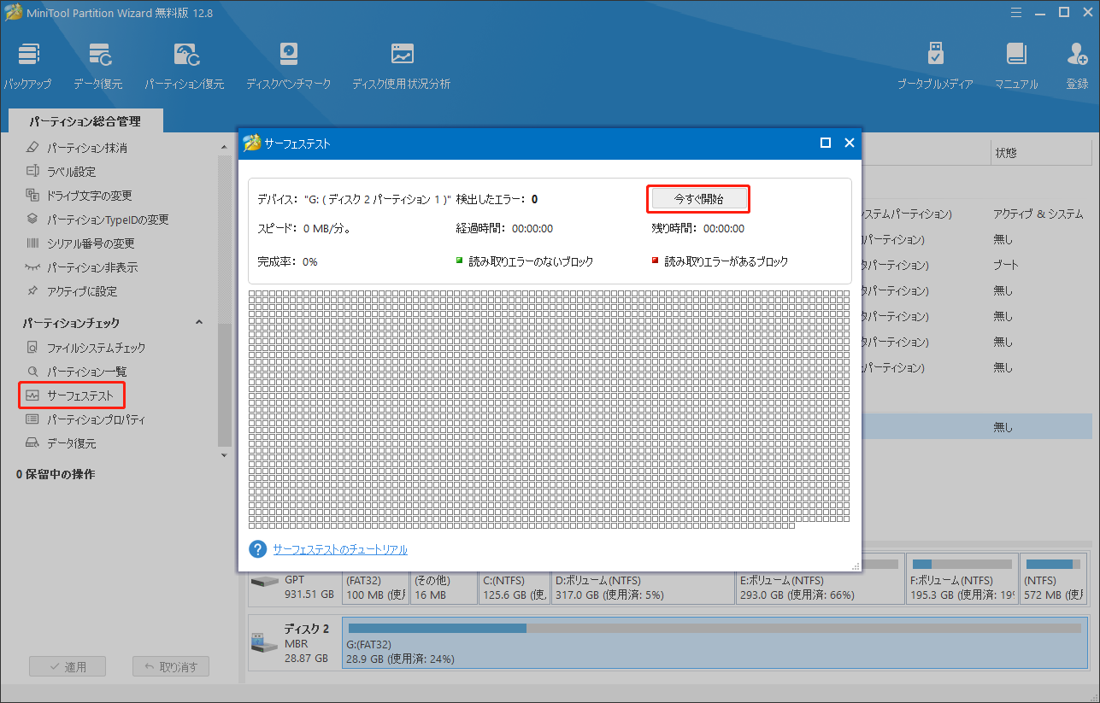
Task: Select シリアル番号の変更 entry
Action: click(x=91, y=243)
